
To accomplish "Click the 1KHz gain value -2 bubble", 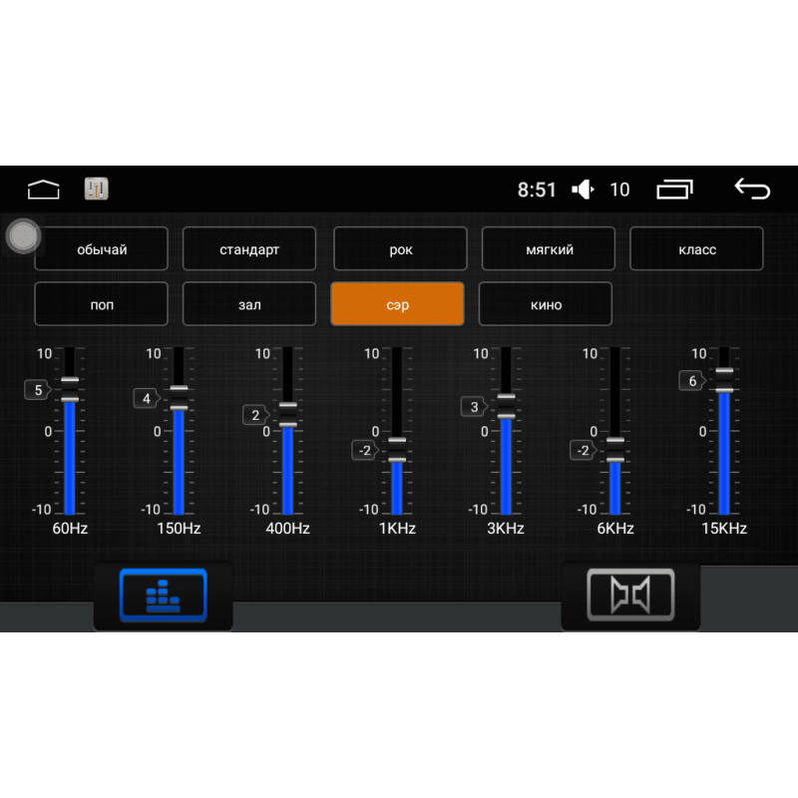I will (x=365, y=450).
